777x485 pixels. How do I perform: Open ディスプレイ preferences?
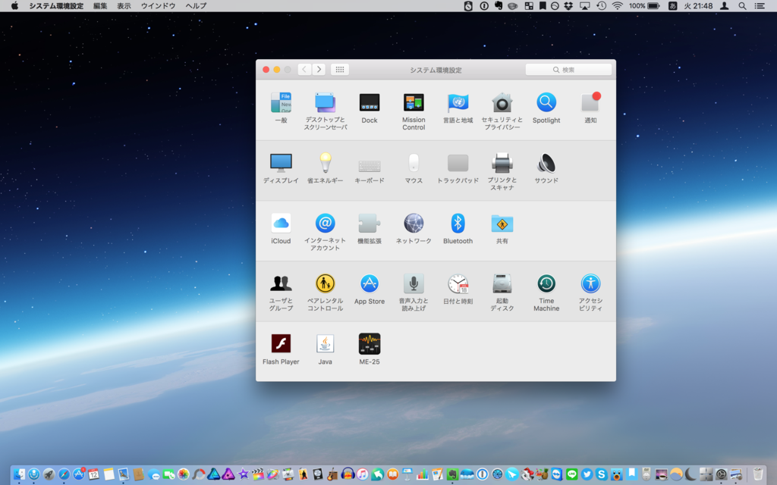pyautogui.click(x=281, y=168)
